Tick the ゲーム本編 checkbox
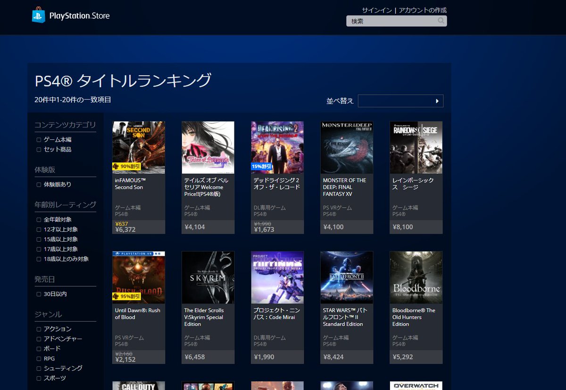The height and width of the screenshot is (390, 566). coord(39,140)
